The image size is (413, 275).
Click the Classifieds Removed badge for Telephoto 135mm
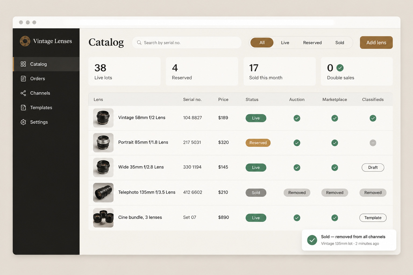click(373, 193)
